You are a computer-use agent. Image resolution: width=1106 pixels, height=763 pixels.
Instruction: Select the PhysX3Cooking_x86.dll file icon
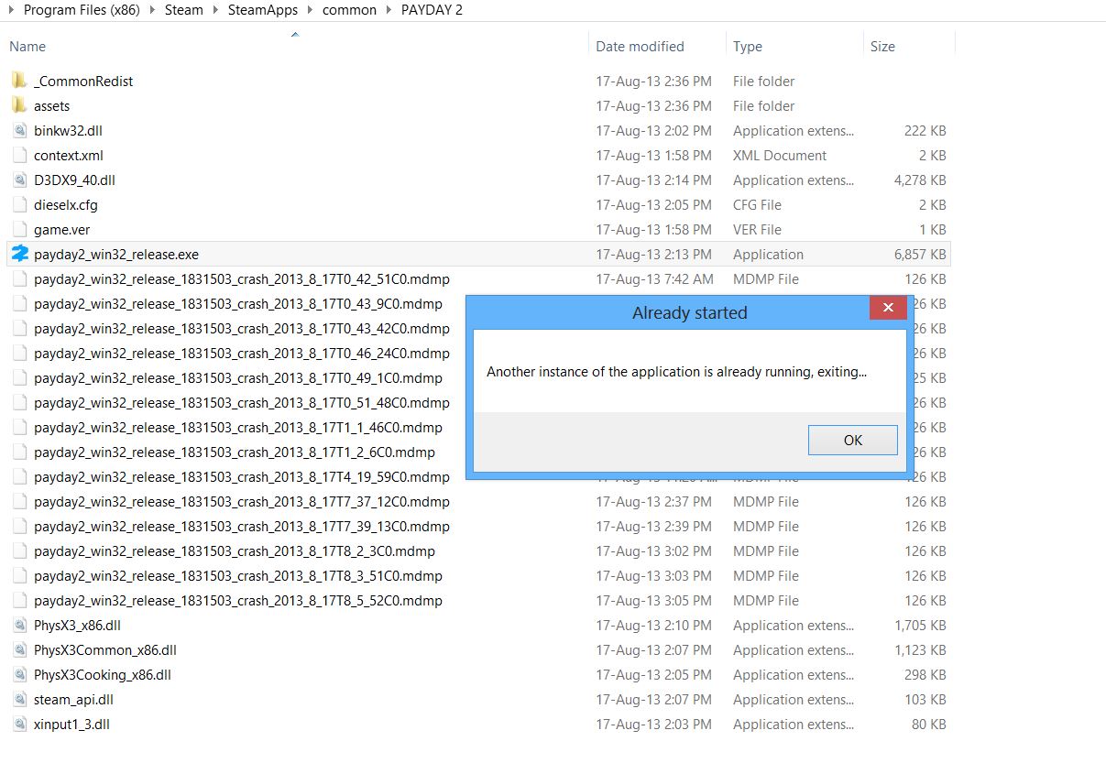coord(19,674)
